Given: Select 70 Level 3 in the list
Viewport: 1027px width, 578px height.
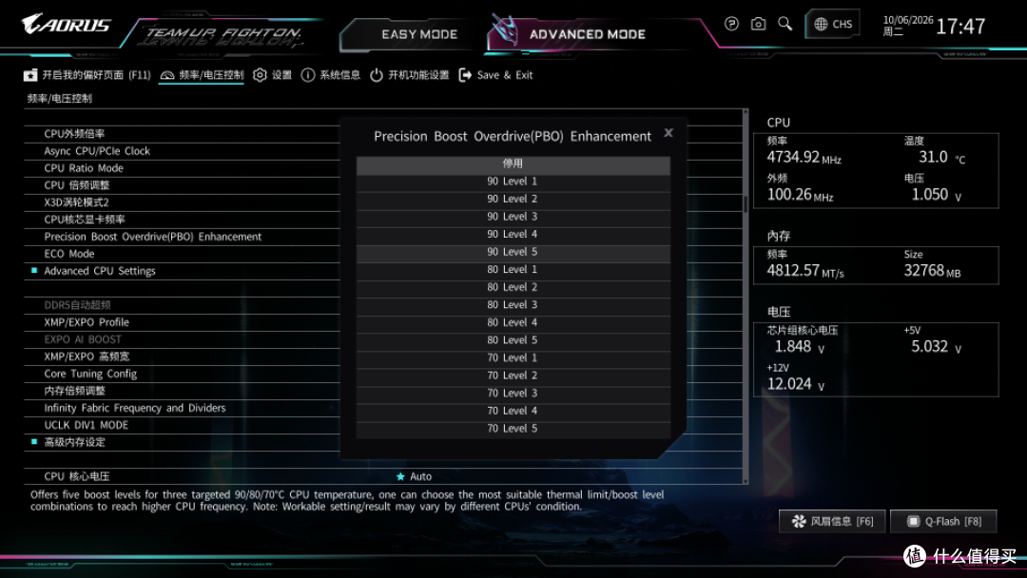Looking at the screenshot, I should pos(513,394).
